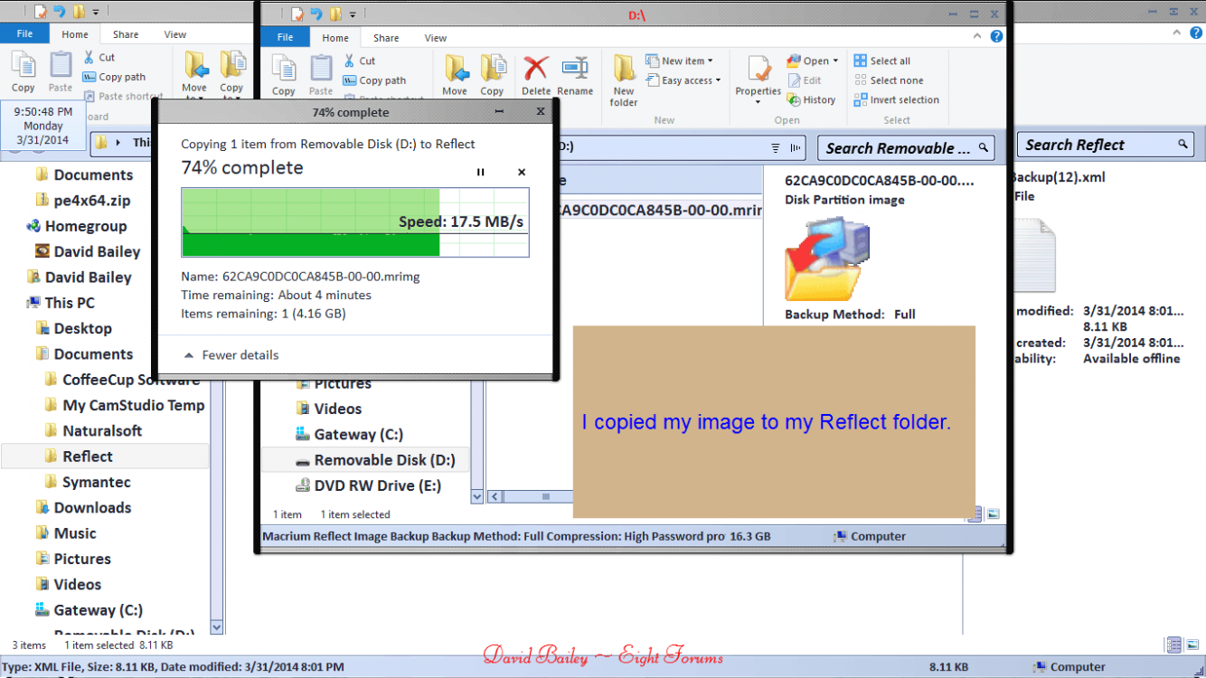Minimize the ribbon in the D:\ window
The width and height of the screenshot is (1206, 678).
977,37
